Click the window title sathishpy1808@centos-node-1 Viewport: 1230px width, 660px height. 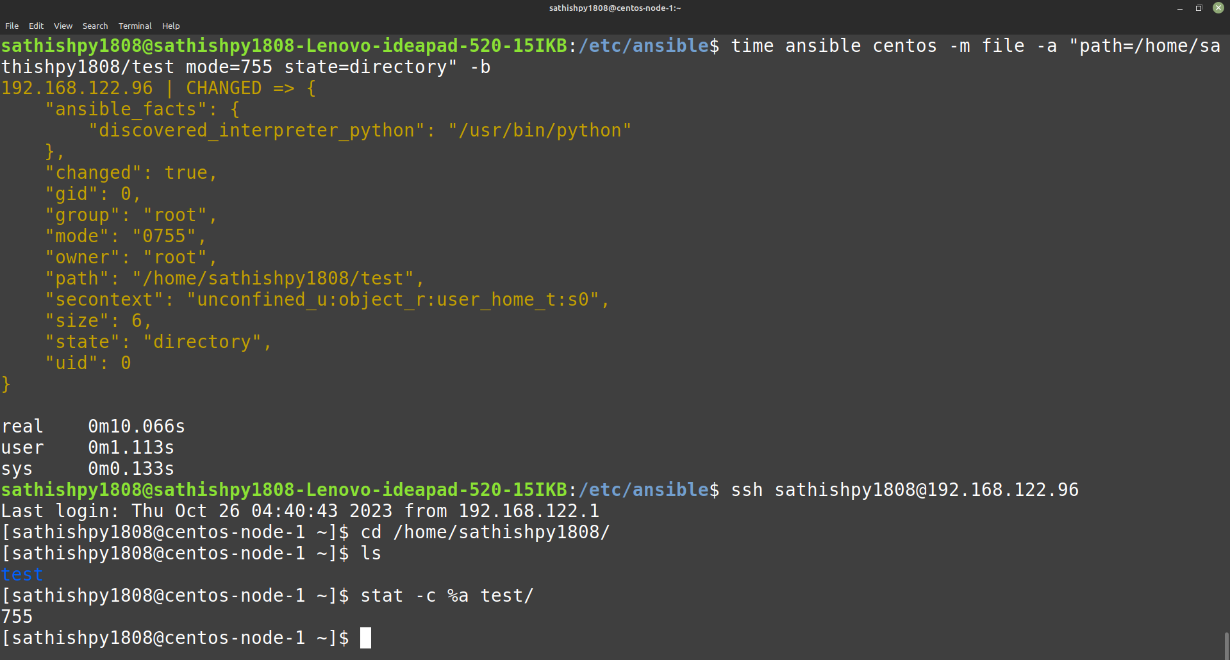point(615,8)
